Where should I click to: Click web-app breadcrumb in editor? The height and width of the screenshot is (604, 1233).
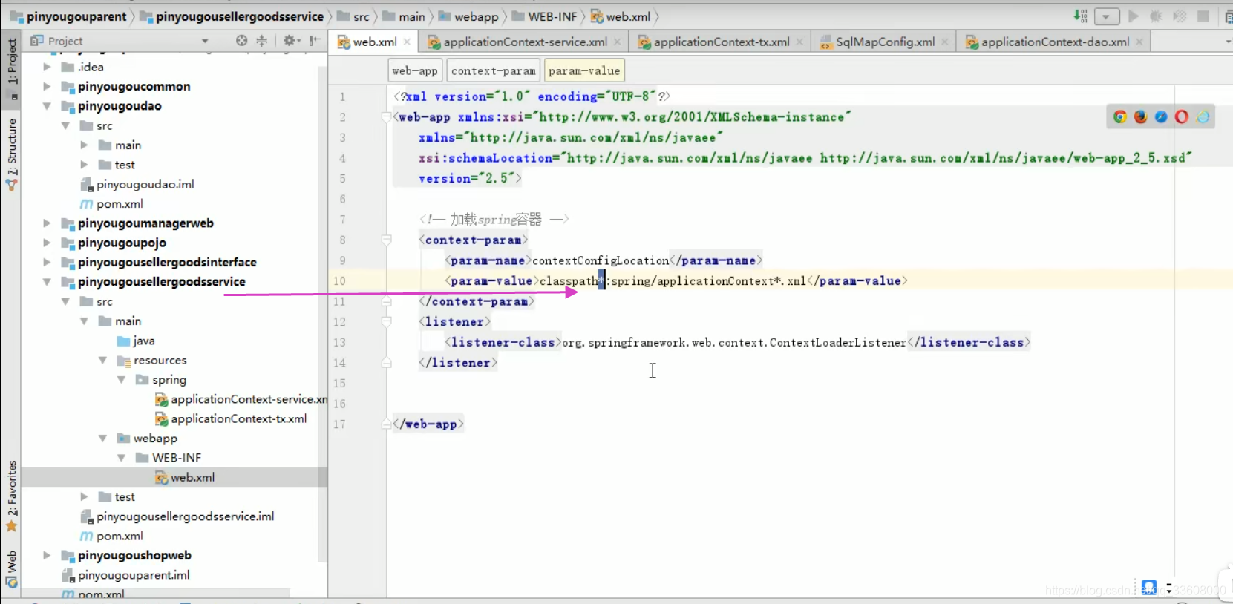pos(414,70)
